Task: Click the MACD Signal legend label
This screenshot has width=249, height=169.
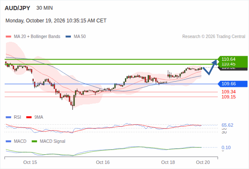Action: pos(52,142)
